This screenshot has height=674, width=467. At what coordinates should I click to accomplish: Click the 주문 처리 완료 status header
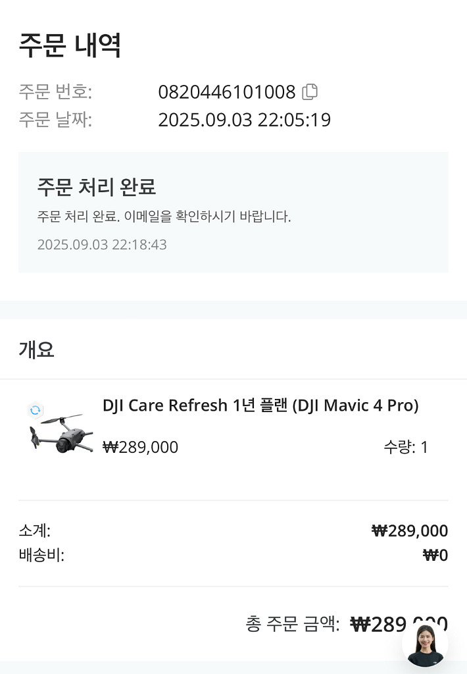[x=97, y=187]
